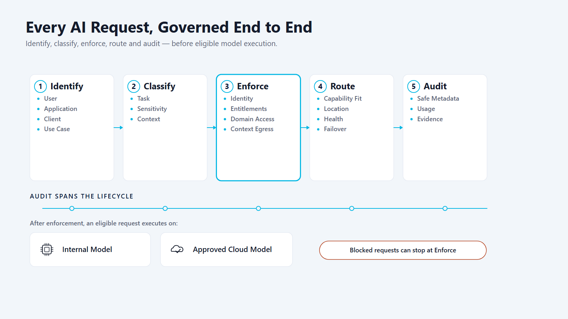Select the Sensitivity item under Classify
This screenshot has width=568, height=319.
point(152,109)
